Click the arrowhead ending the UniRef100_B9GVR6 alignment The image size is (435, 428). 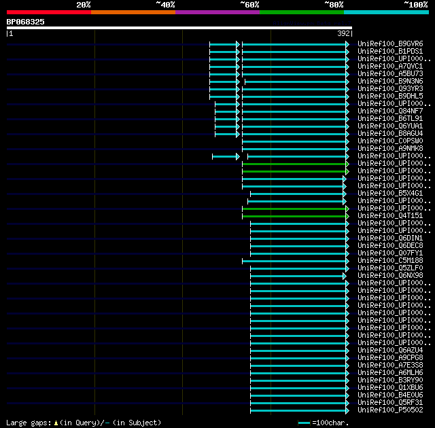click(x=347, y=44)
